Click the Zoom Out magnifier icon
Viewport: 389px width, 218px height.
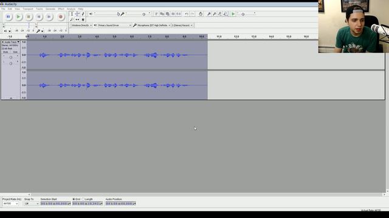tap(215, 14)
